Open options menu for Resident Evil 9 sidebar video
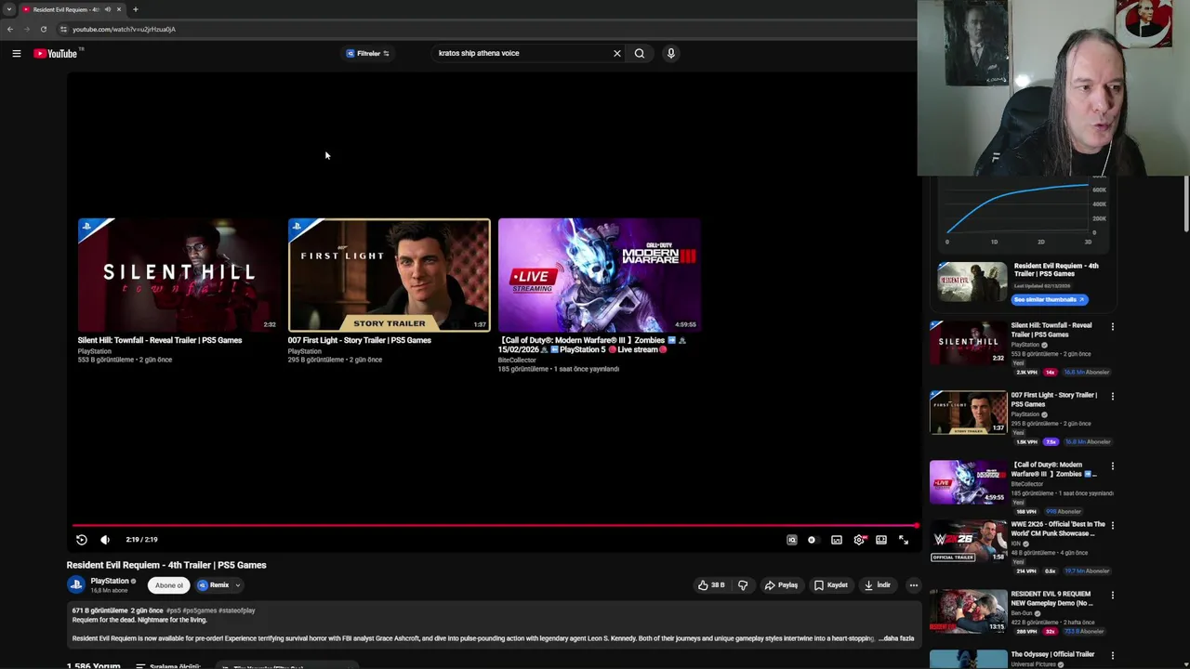 point(1112,596)
